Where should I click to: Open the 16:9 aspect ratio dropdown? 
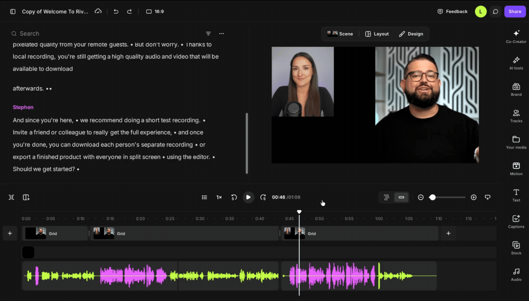pyautogui.click(x=155, y=11)
